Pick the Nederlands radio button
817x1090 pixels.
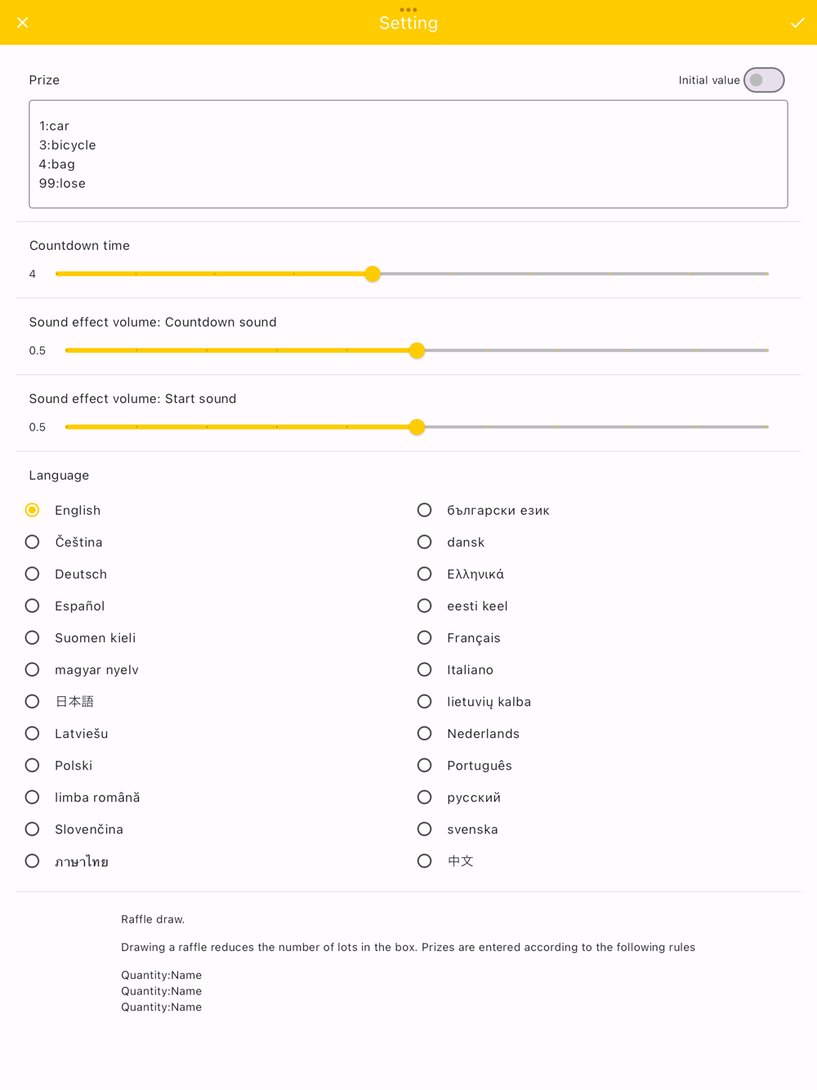point(425,733)
